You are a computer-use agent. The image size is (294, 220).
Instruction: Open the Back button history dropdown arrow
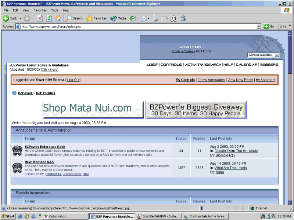[20, 19]
